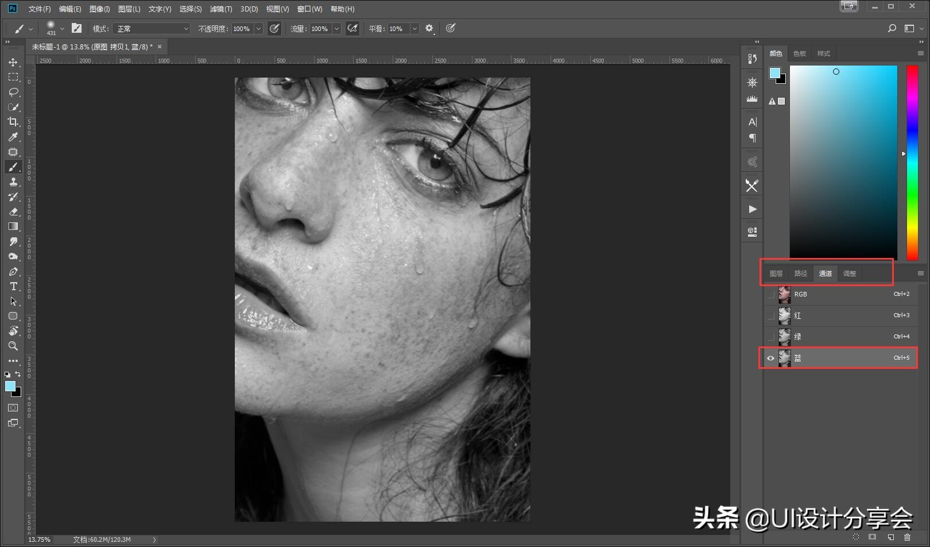This screenshot has height=547, width=930.
Task: Open the blend 模式 dropdown
Action: pos(152,29)
